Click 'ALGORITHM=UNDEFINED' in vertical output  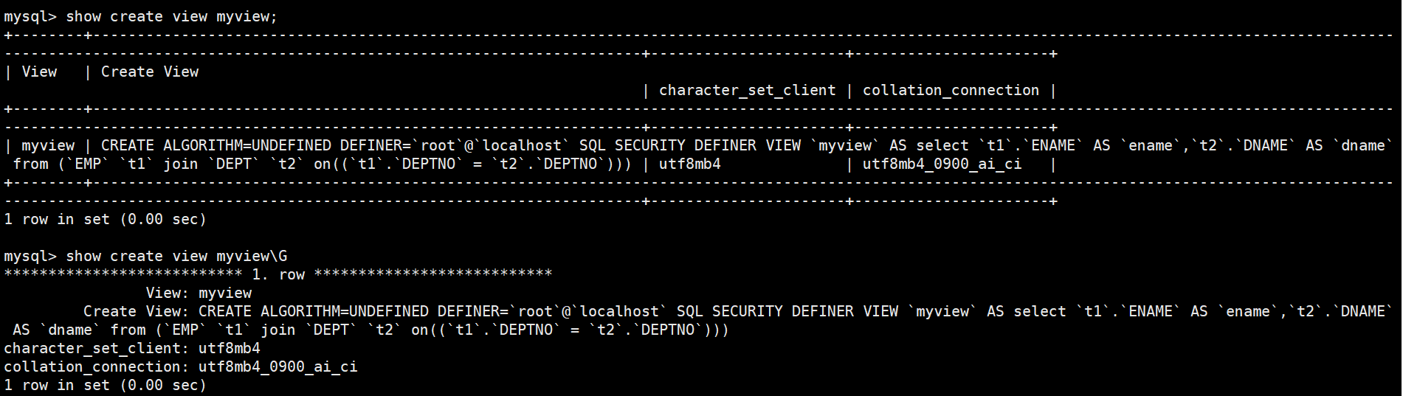point(345,311)
